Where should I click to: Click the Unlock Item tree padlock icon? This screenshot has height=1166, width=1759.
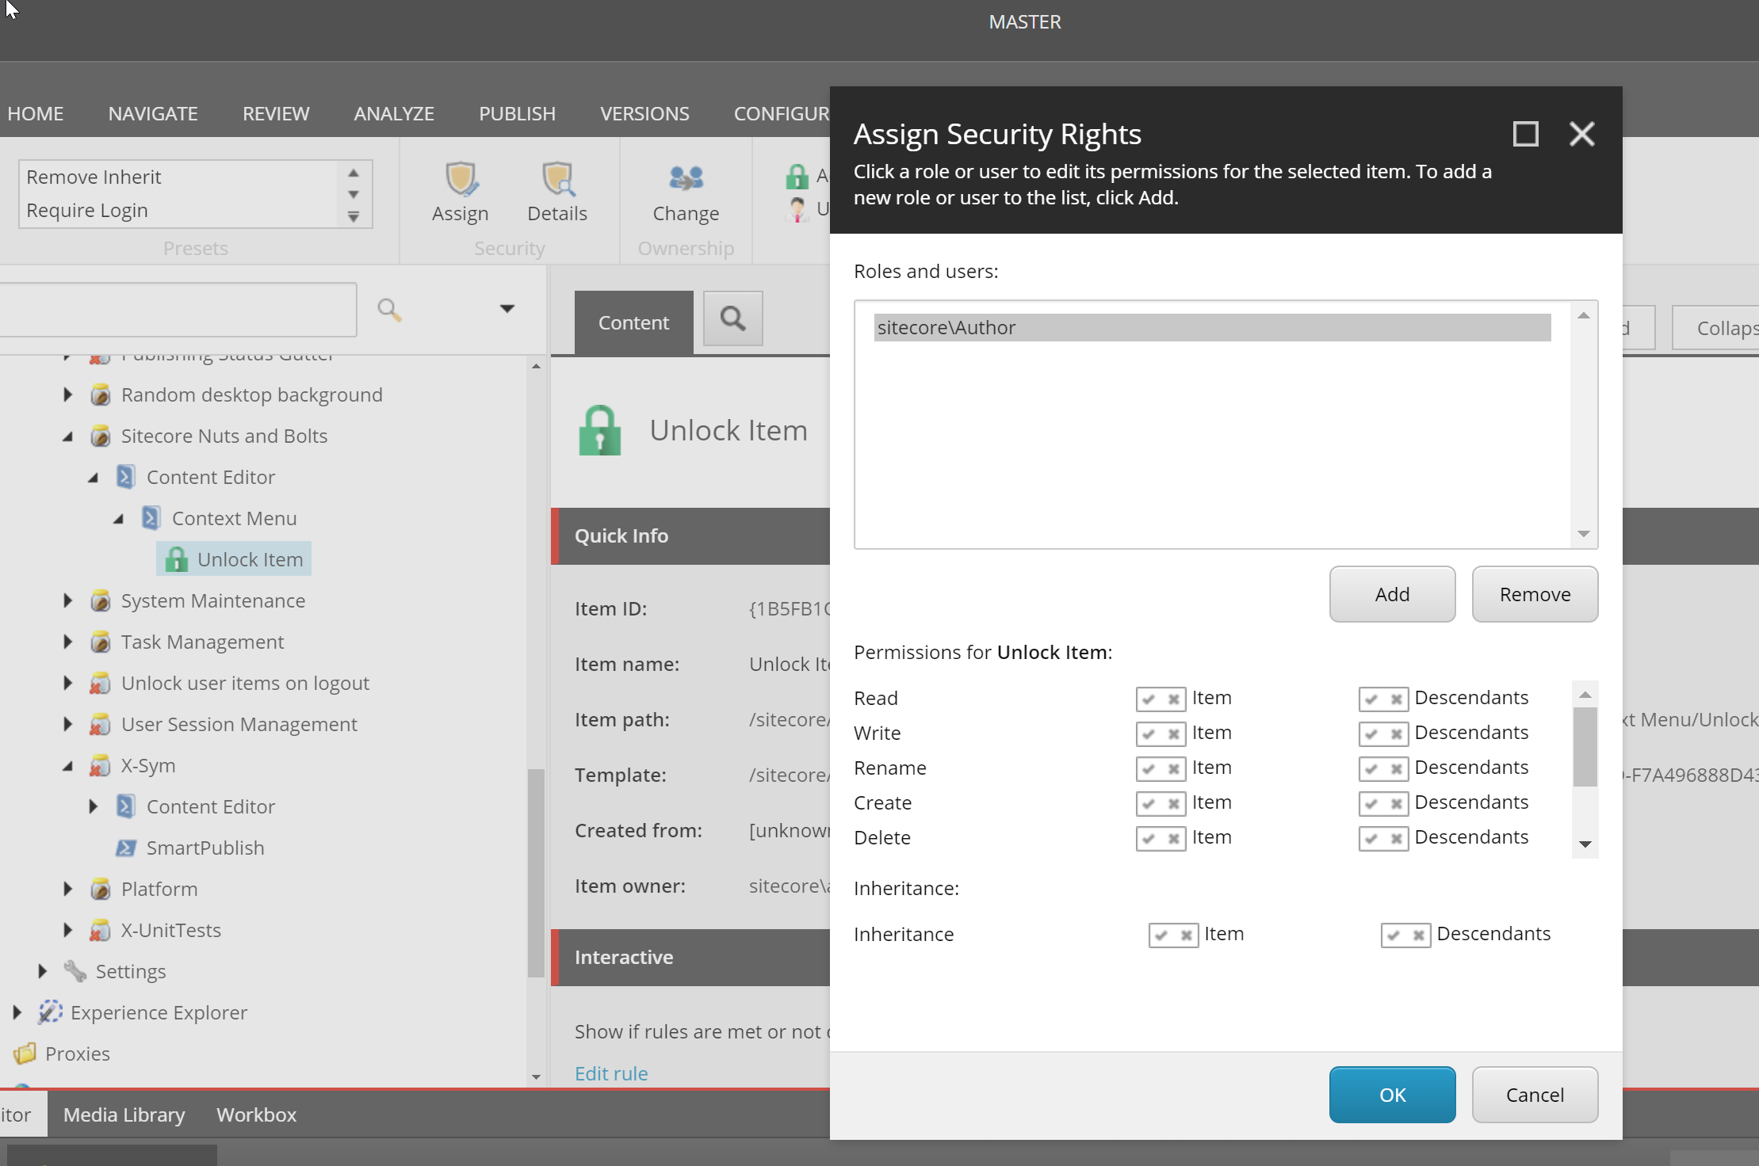click(176, 559)
